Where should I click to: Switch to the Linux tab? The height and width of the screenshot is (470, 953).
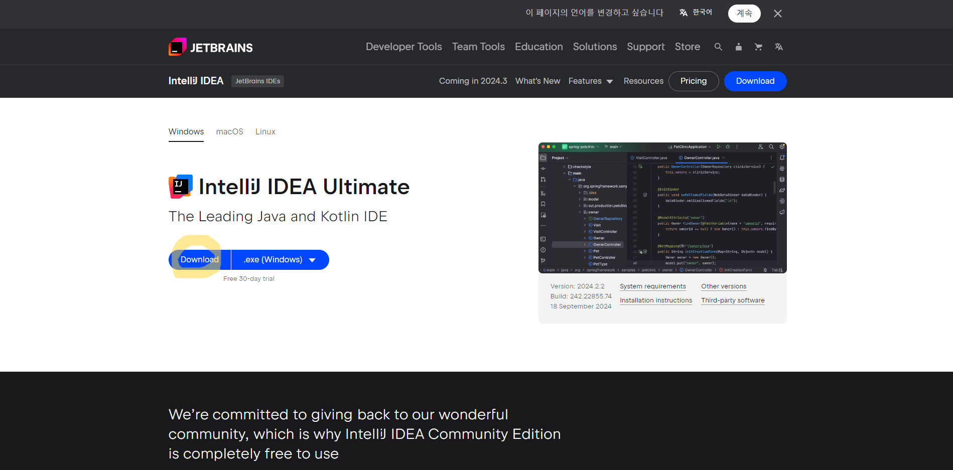coord(265,132)
